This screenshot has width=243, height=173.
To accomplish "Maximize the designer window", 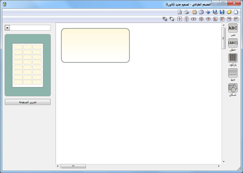I will pyautogui.click(x=223, y=3).
